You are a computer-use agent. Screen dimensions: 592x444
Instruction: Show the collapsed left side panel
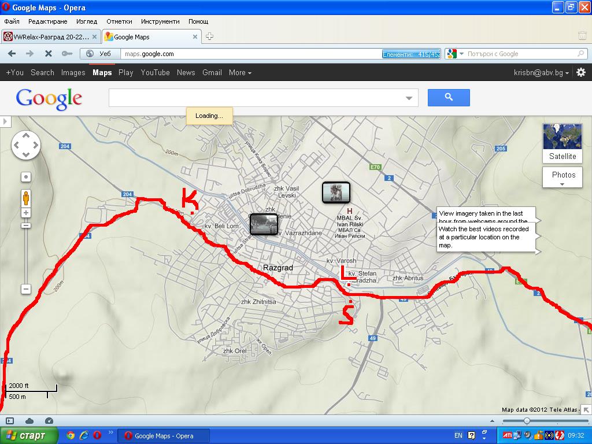[5, 121]
